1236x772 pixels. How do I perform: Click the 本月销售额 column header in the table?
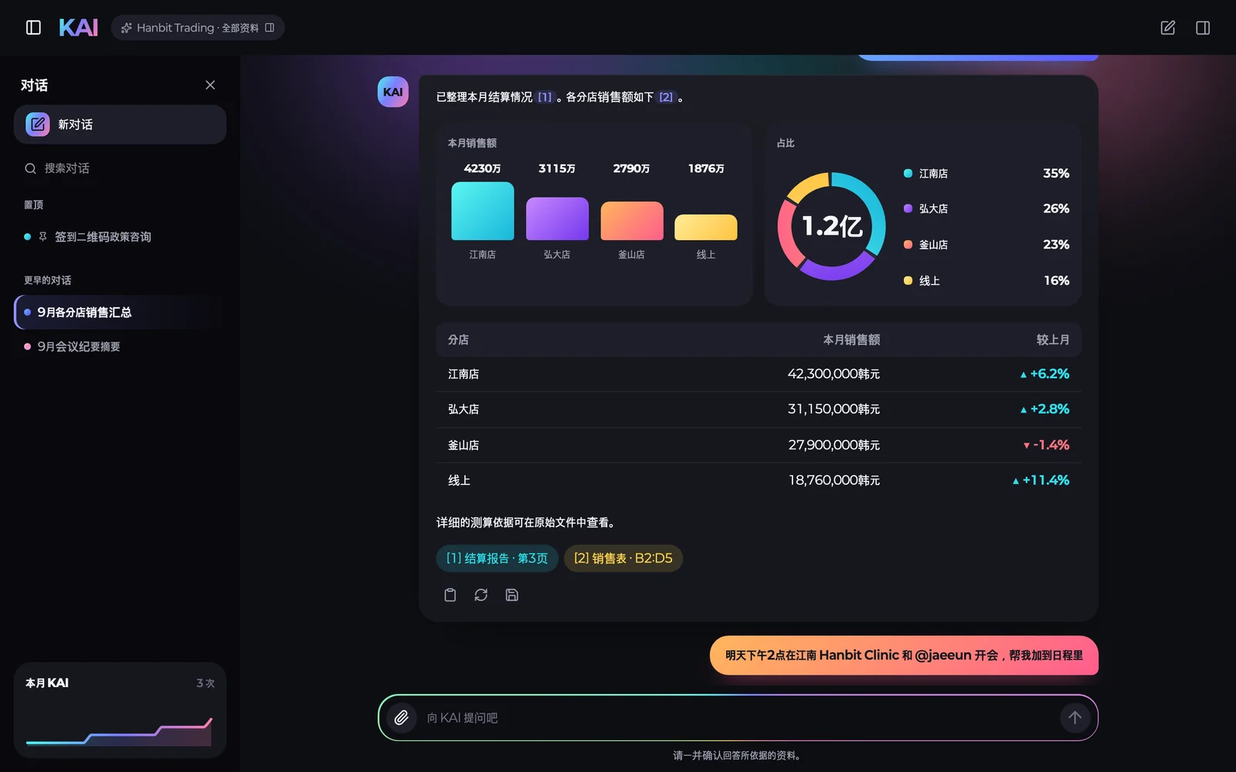[x=851, y=340]
